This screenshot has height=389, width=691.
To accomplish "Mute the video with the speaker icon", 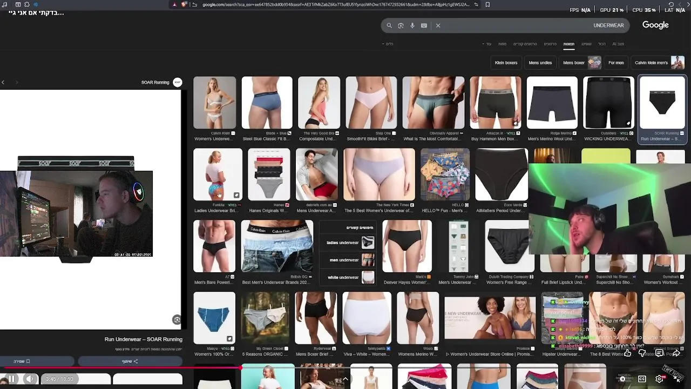I will (x=31, y=379).
